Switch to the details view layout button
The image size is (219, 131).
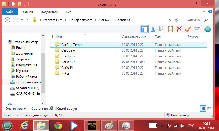pyautogui.click(x=203, y=108)
